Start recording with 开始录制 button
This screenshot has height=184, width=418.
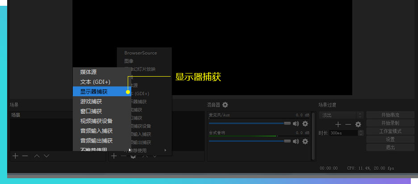390,123
